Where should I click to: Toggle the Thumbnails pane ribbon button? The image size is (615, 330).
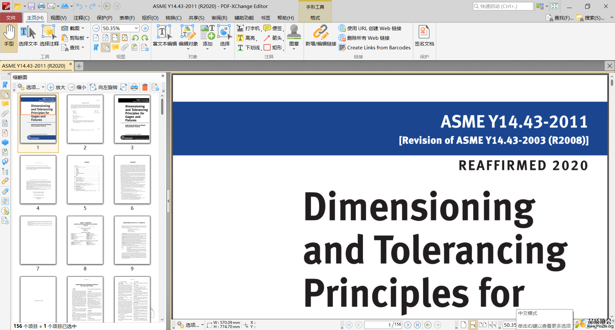coord(106,47)
